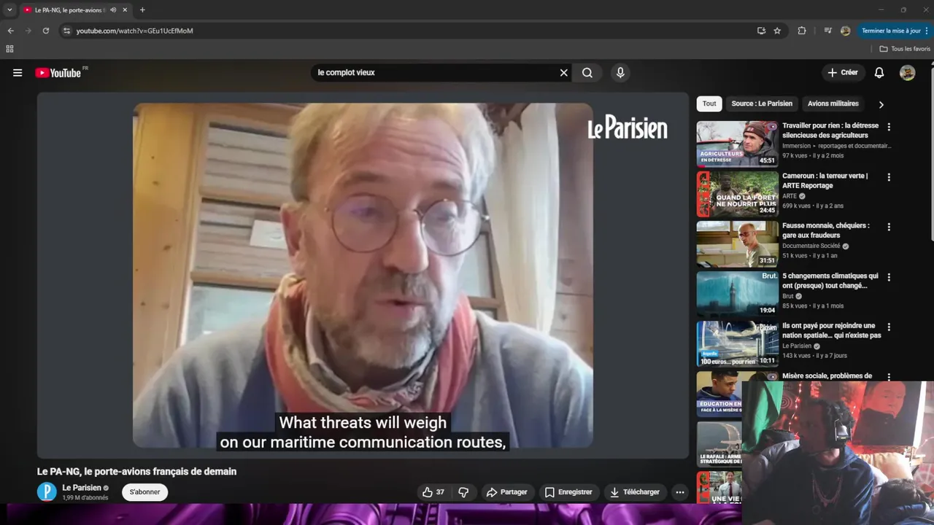Select 'Source : Le Parisien' chip

coord(762,104)
